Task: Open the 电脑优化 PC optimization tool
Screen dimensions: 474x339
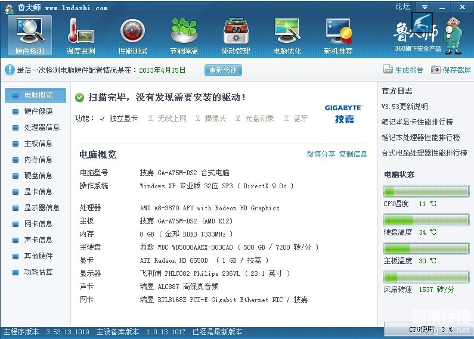Action: 287,35
